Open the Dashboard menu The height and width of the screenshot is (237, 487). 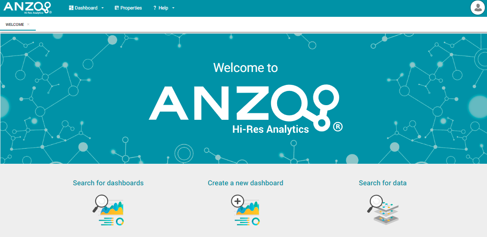(x=86, y=8)
